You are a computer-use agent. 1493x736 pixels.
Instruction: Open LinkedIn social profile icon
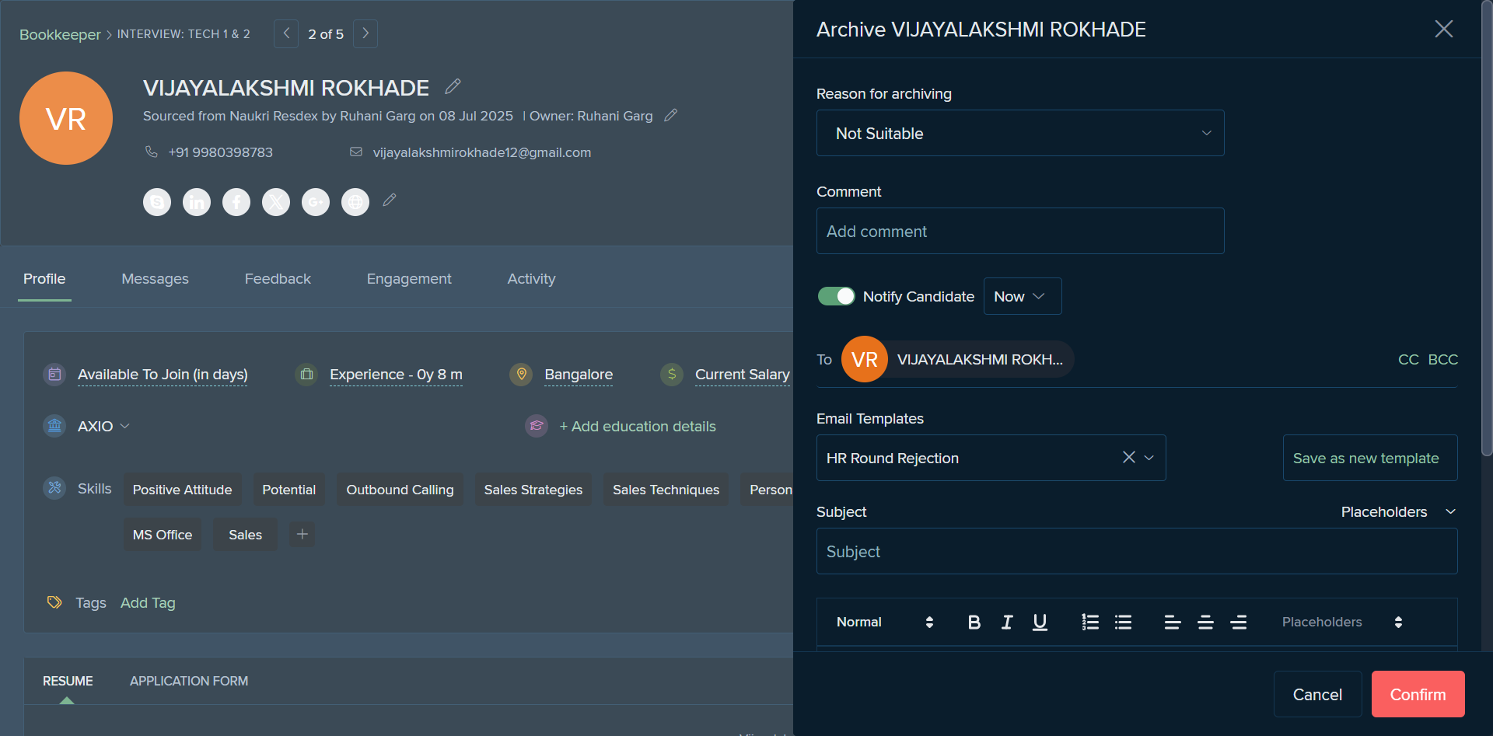[x=197, y=202]
